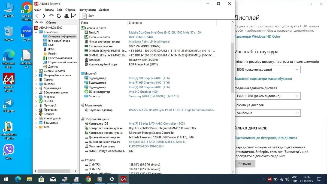Collapse the Комп'ютер tree node

coord(36,32)
